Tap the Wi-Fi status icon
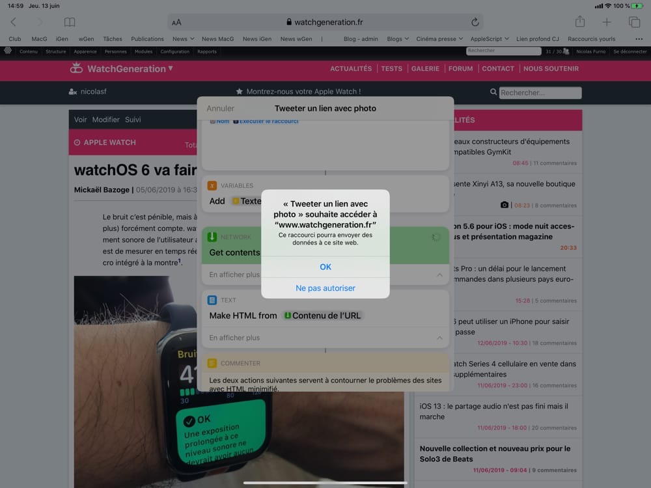This screenshot has height=488, width=651. 608,6
